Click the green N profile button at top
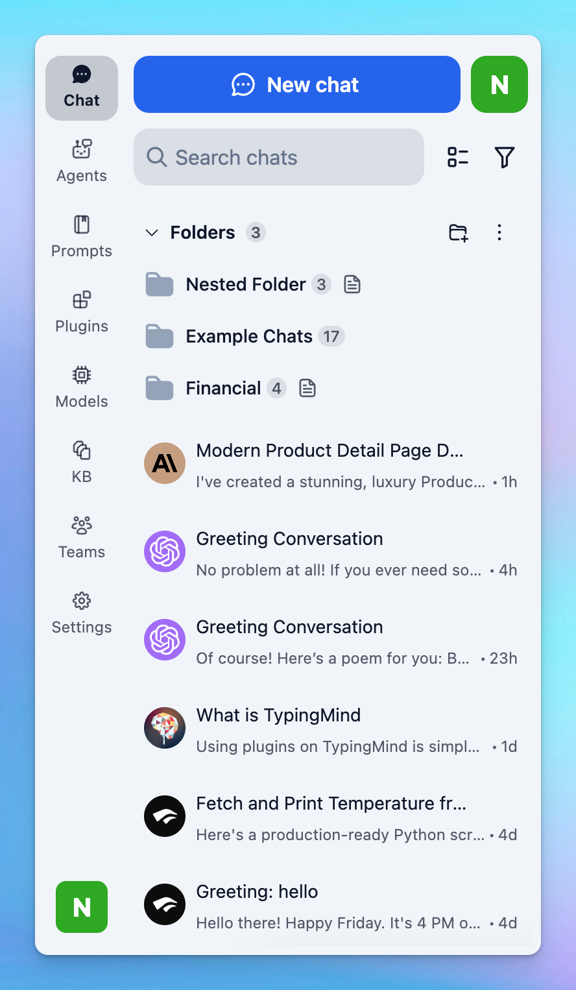Viewport: 576px width, 990px height. (499, 84)
